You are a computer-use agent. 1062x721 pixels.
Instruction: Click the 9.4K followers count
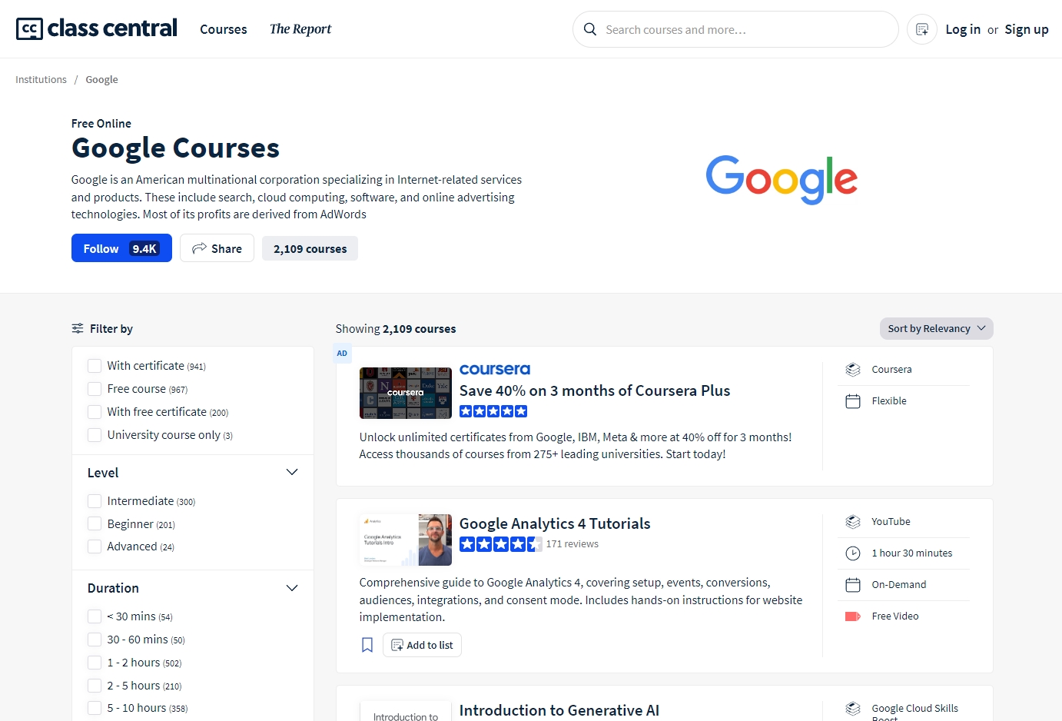pos(144,248)
